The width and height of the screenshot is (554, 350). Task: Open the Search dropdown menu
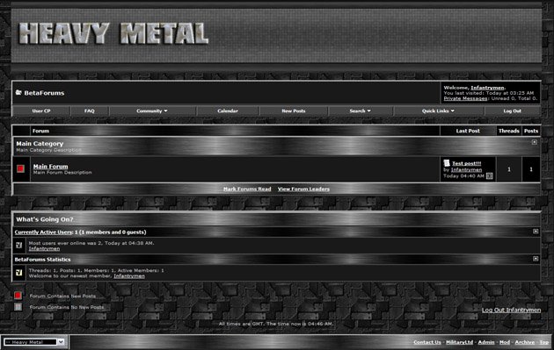360,111
